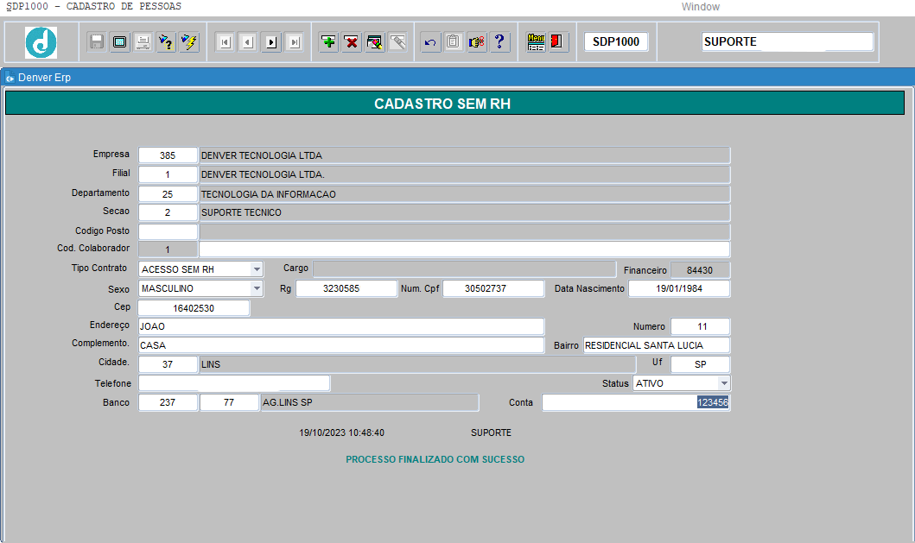Click the PROCESSO FINALIZADO COM SUCESSO message
Image resolution: width=915 pixels, height=543 pixels.
[x=435, y=459]
